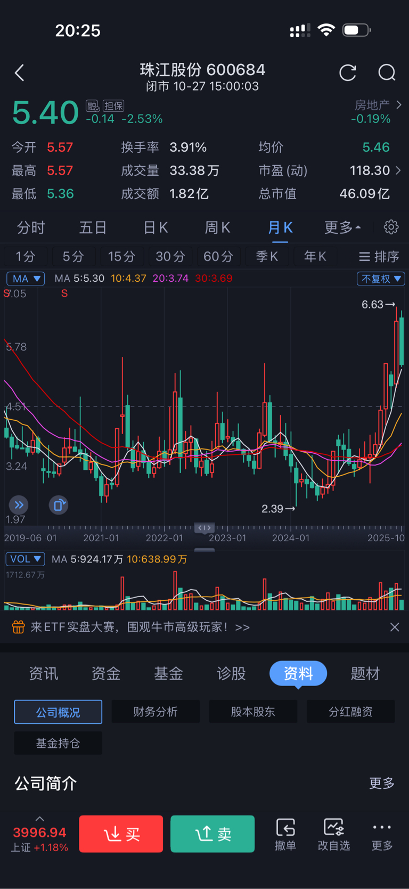Tap the volume bars chart area

click(204, 590)
